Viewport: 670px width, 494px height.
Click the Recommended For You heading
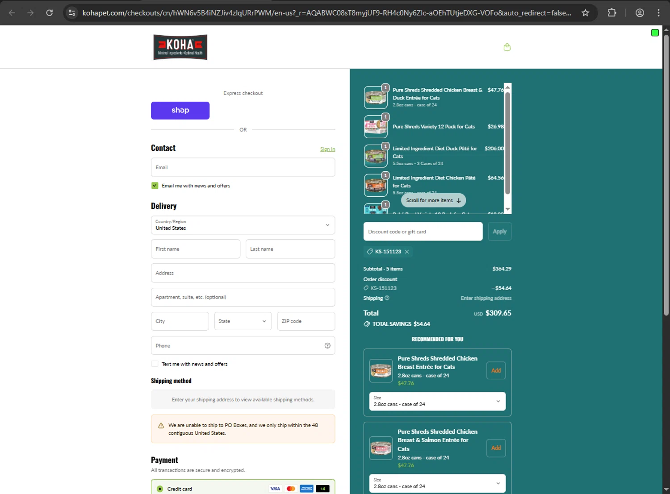coord(437,339)
